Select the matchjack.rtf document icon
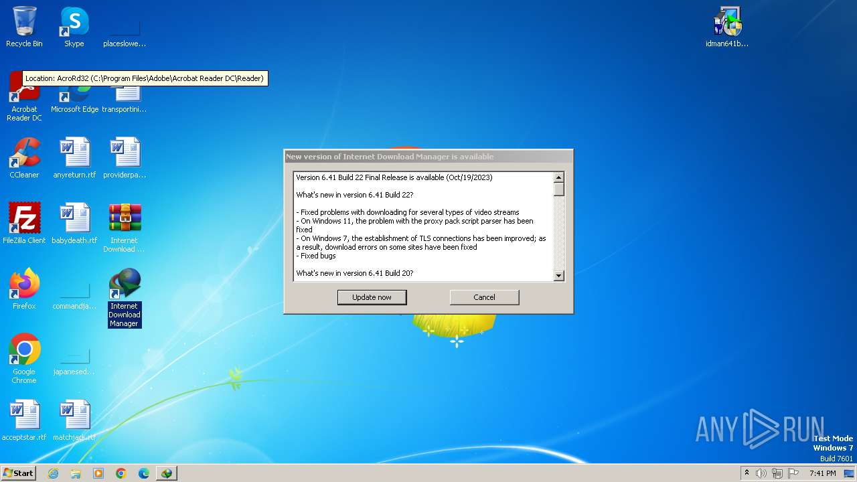Screen dimensions: 857x482 (x=74, y=420)
